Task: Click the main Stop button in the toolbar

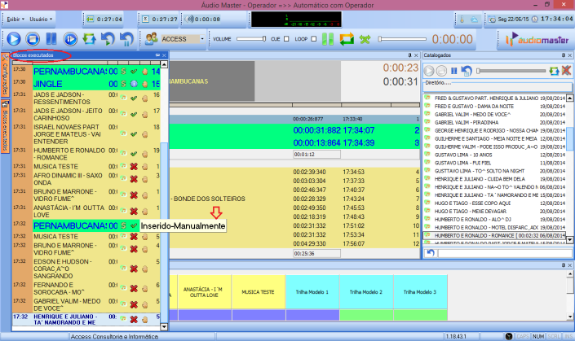Action: coord(33,39)
